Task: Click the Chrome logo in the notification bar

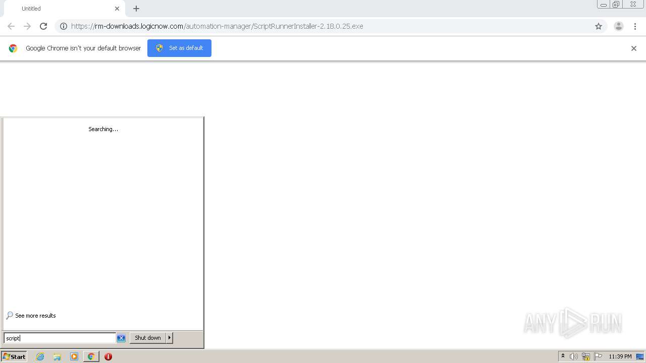Action: point(13,48)
